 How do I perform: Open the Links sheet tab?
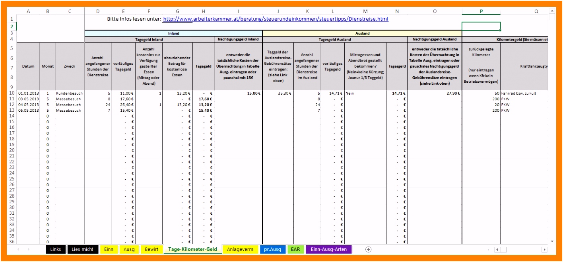click(x=56, y=249)
